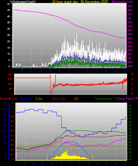
Task: Click the '24 hour graph day : 06 November 2025' heading
Action: (x=80, y=2)
